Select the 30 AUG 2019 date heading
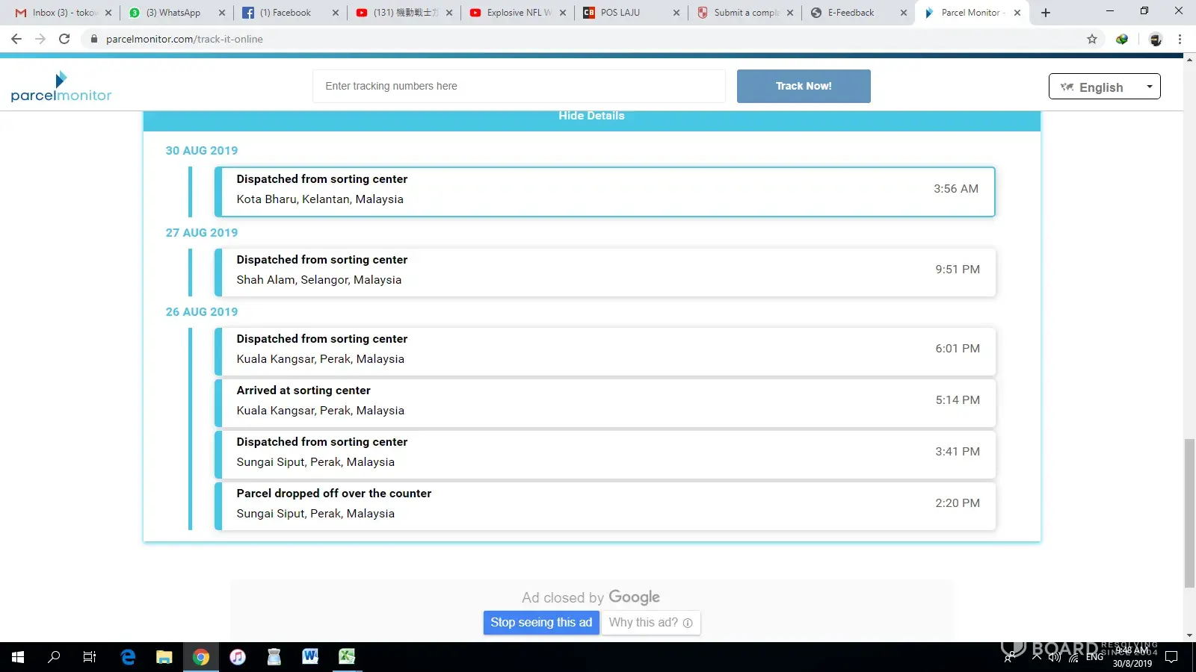Viewport: 1196px width, 672px height. (x=202, y=151)
